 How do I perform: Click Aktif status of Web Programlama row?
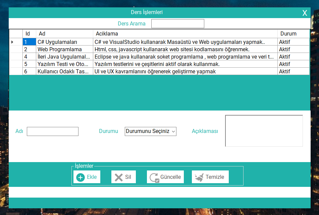(x=294, y=49)
